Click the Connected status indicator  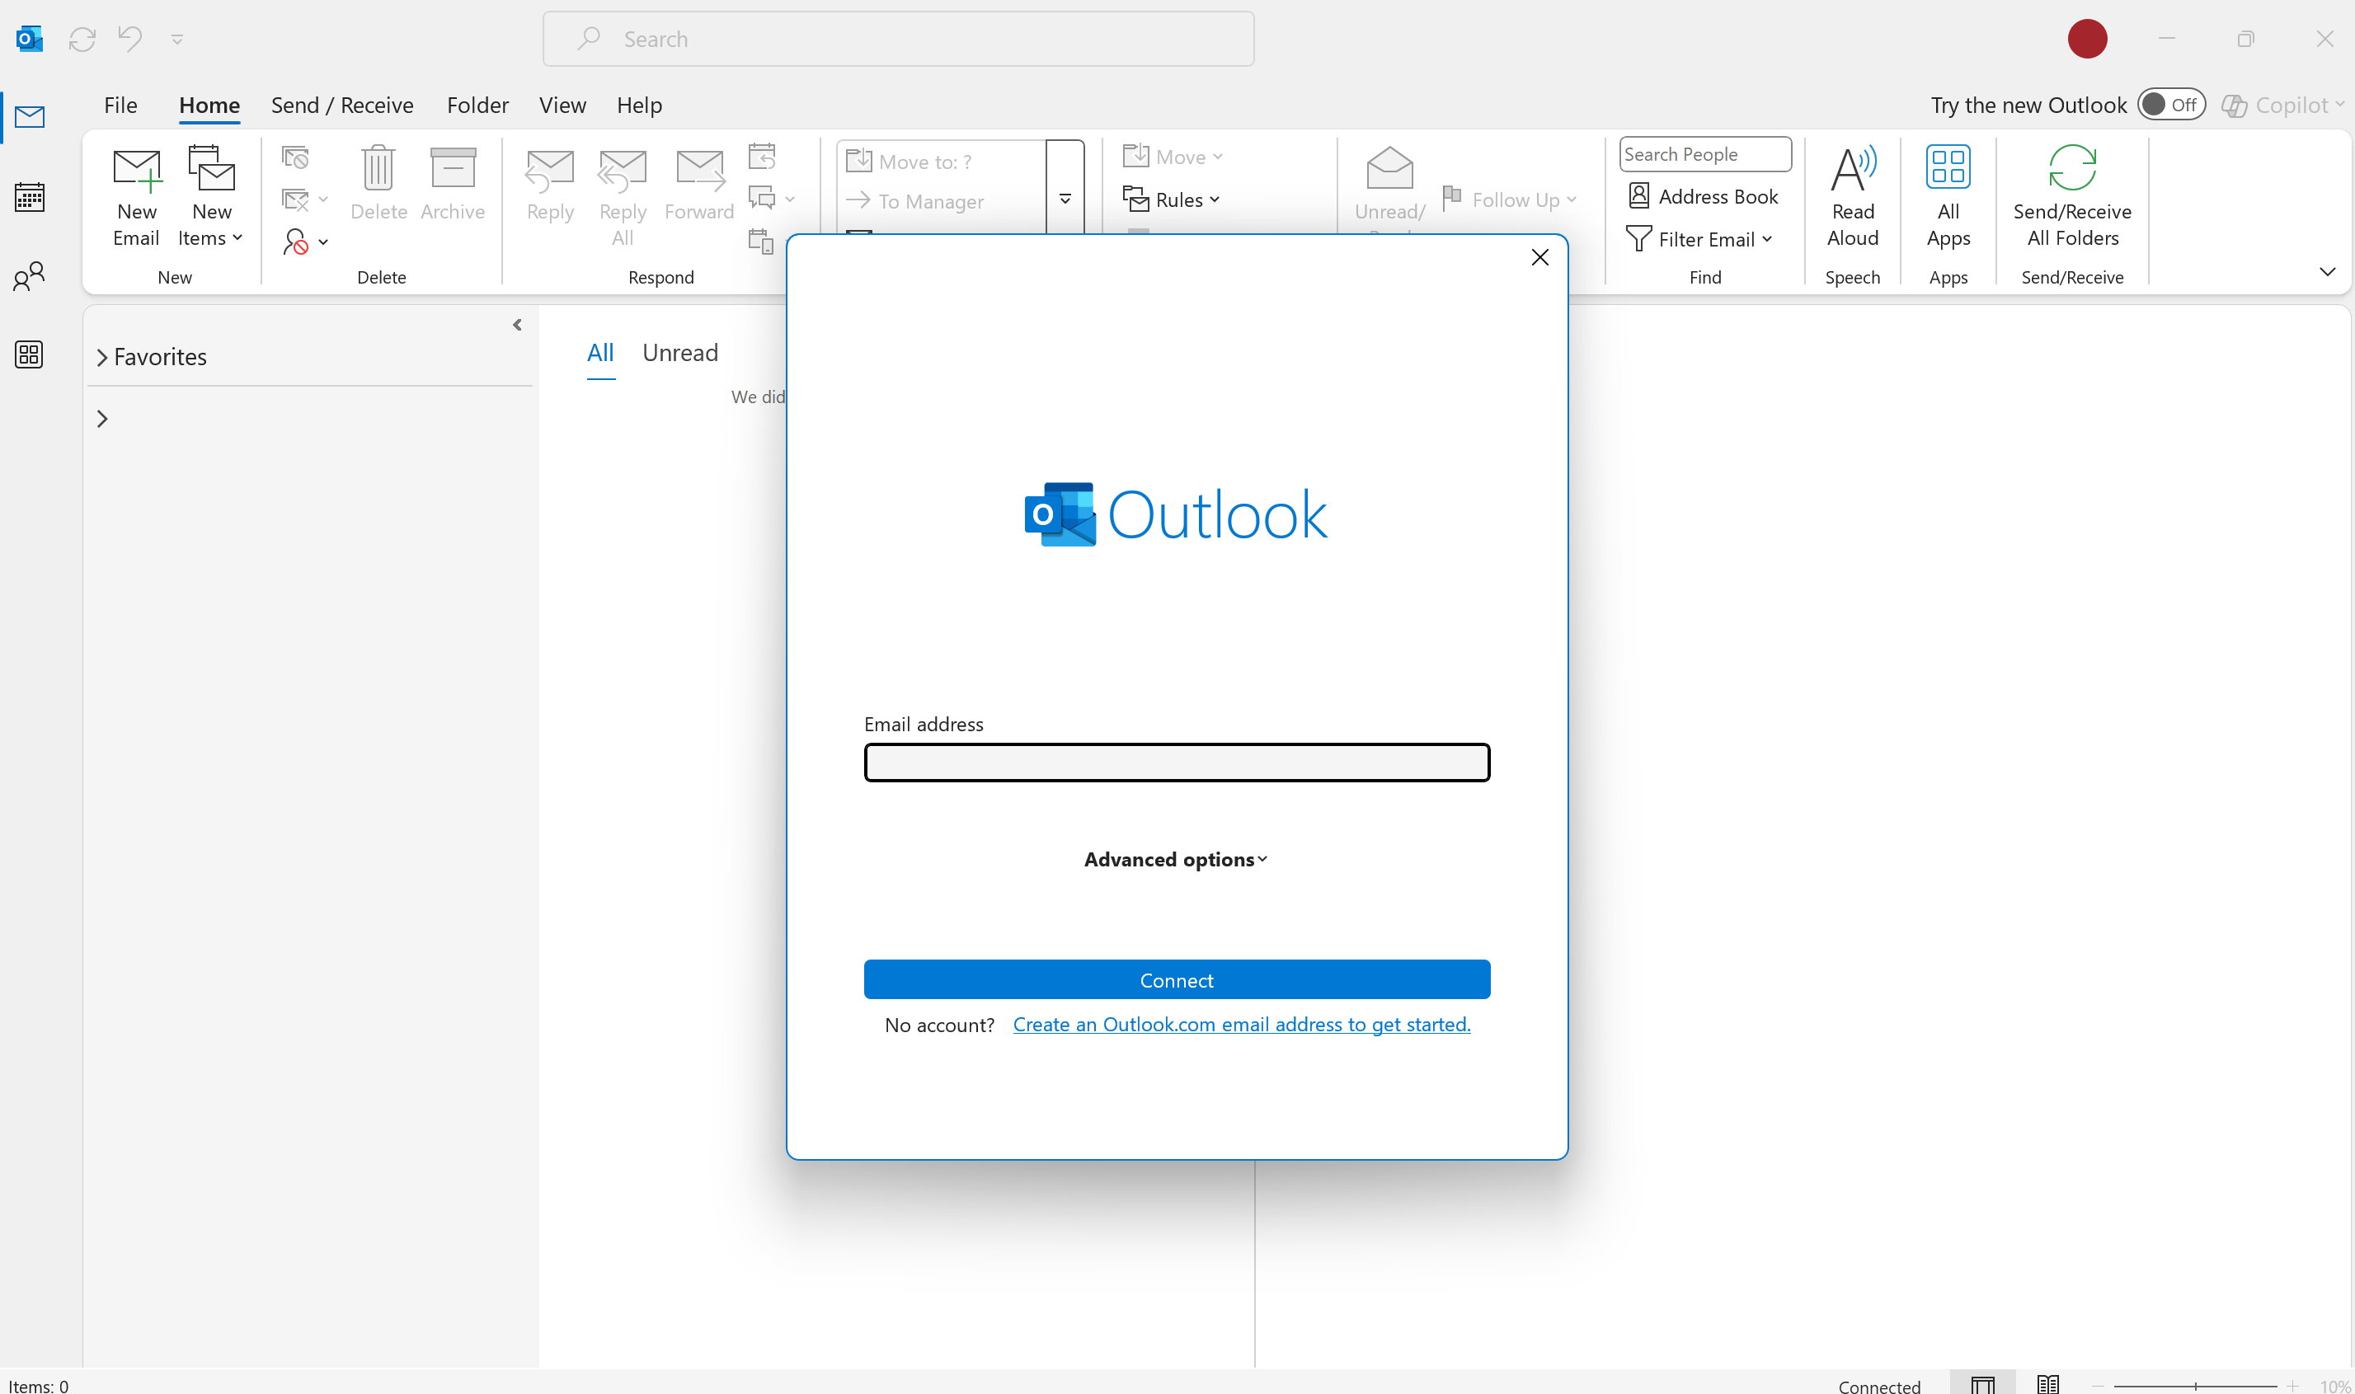click(x=1878, y=1387)
